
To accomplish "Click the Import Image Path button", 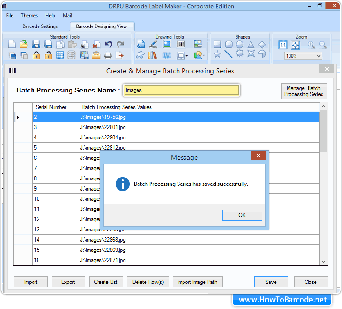I will pos(197,282).
